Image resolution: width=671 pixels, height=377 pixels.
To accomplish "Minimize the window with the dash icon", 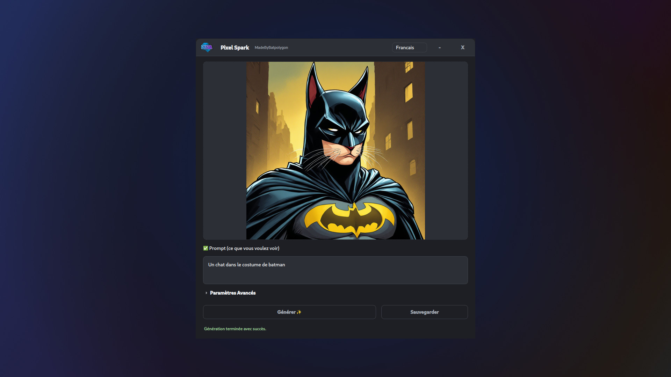I will pos(440,47).
